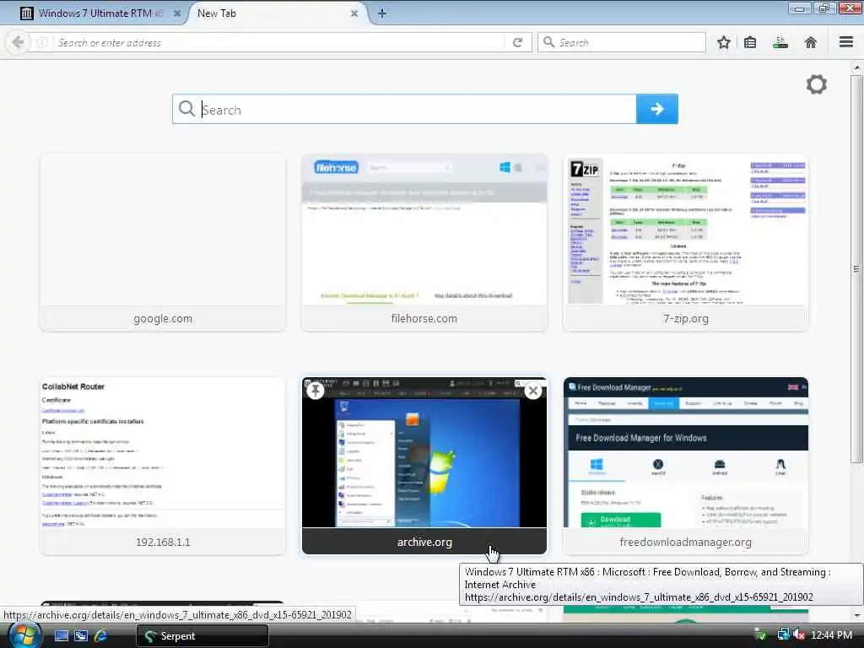Open the freedownloadmanager.org tile

tap(685, 466)
